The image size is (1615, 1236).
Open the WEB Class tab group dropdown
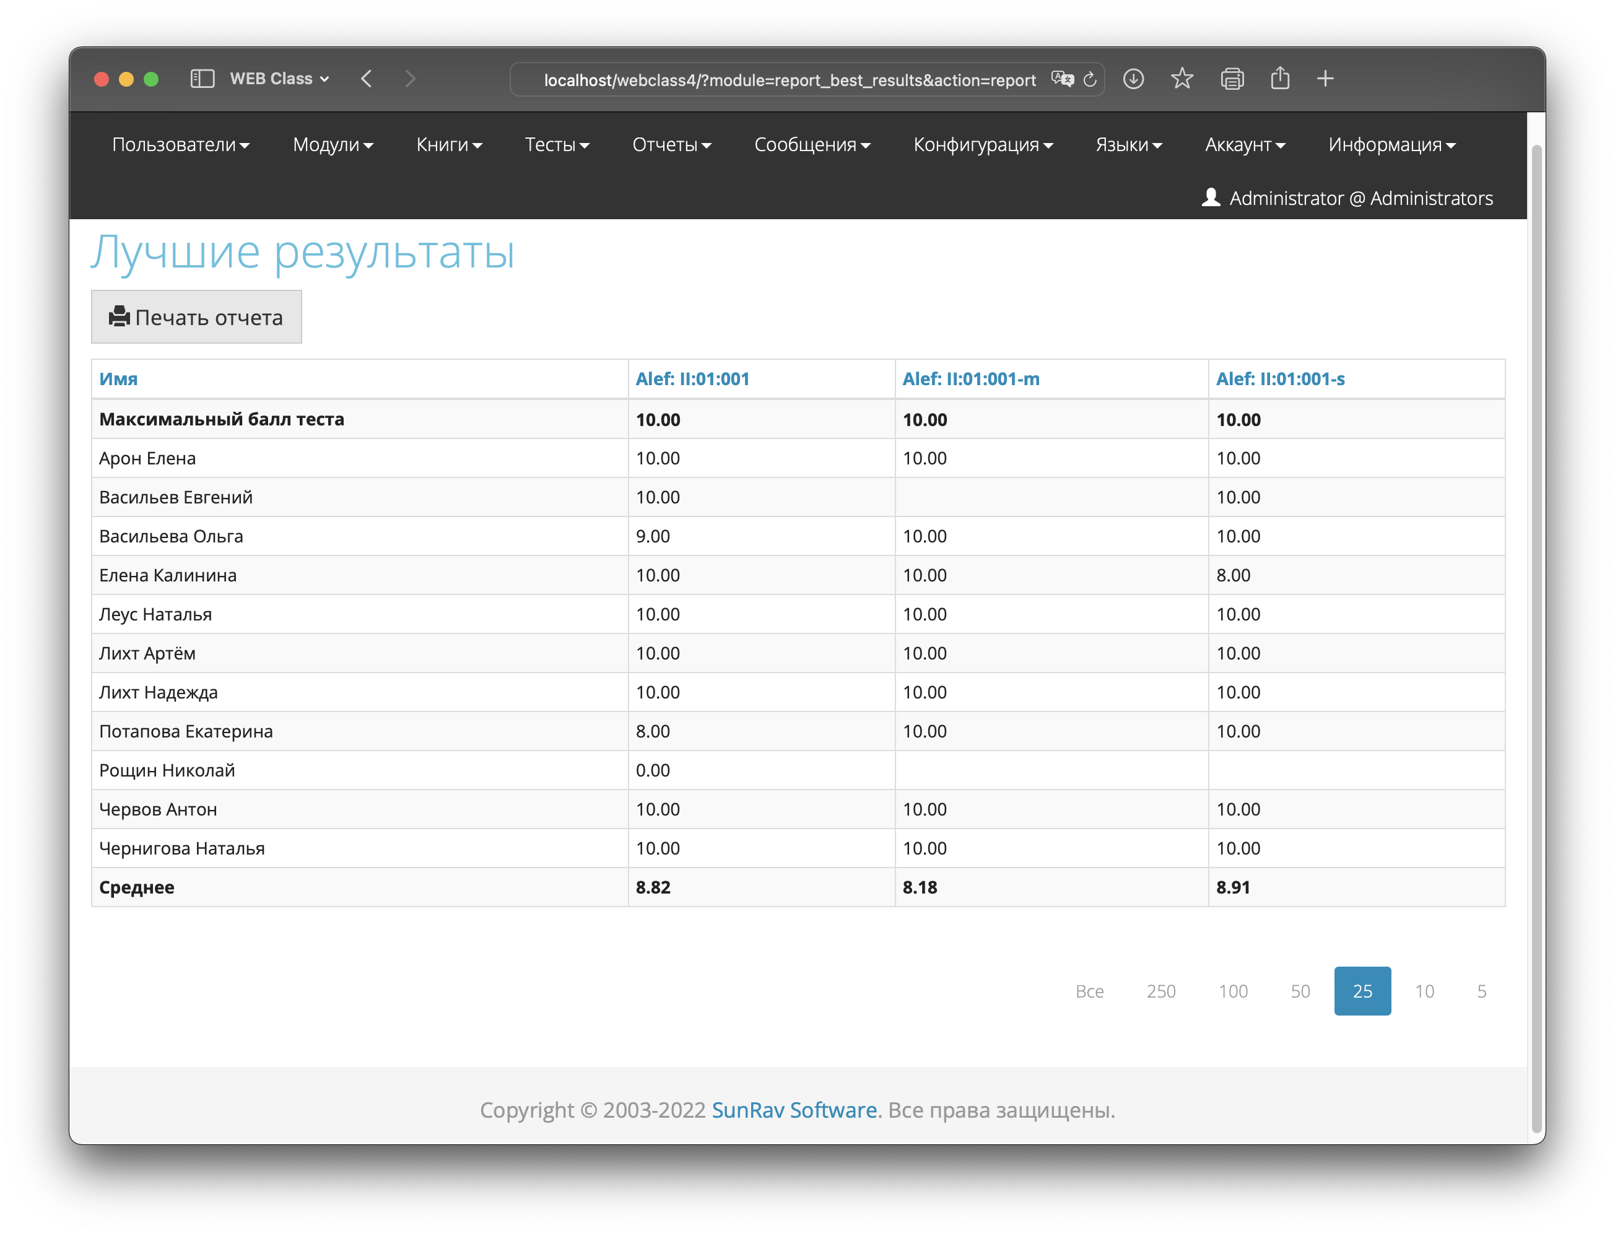coord(279,79)
